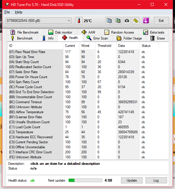Open the File menu

[7, 12]
